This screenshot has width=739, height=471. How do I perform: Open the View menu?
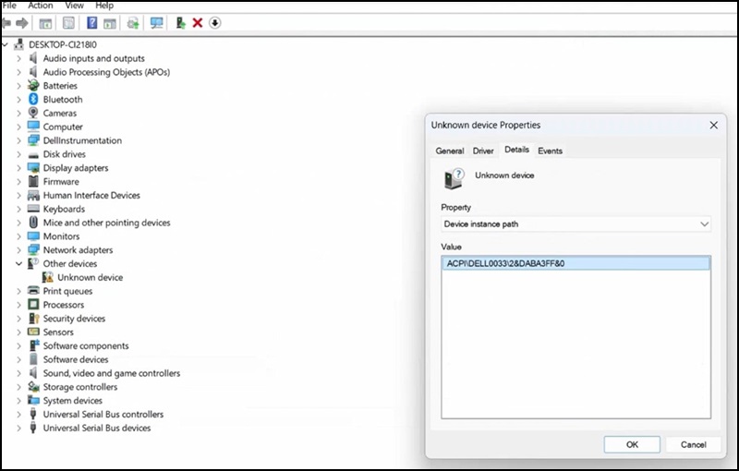(76, 6)
